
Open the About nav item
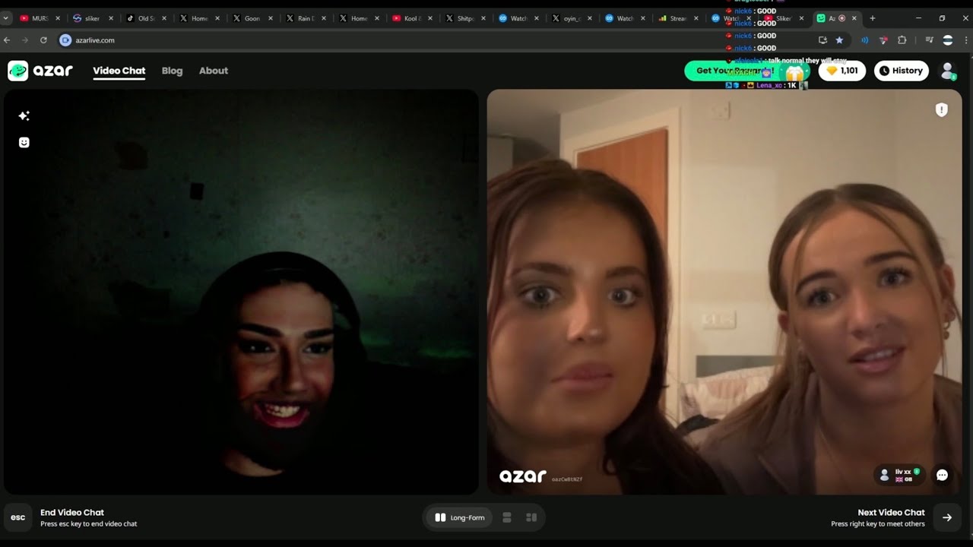click(214, 71)
